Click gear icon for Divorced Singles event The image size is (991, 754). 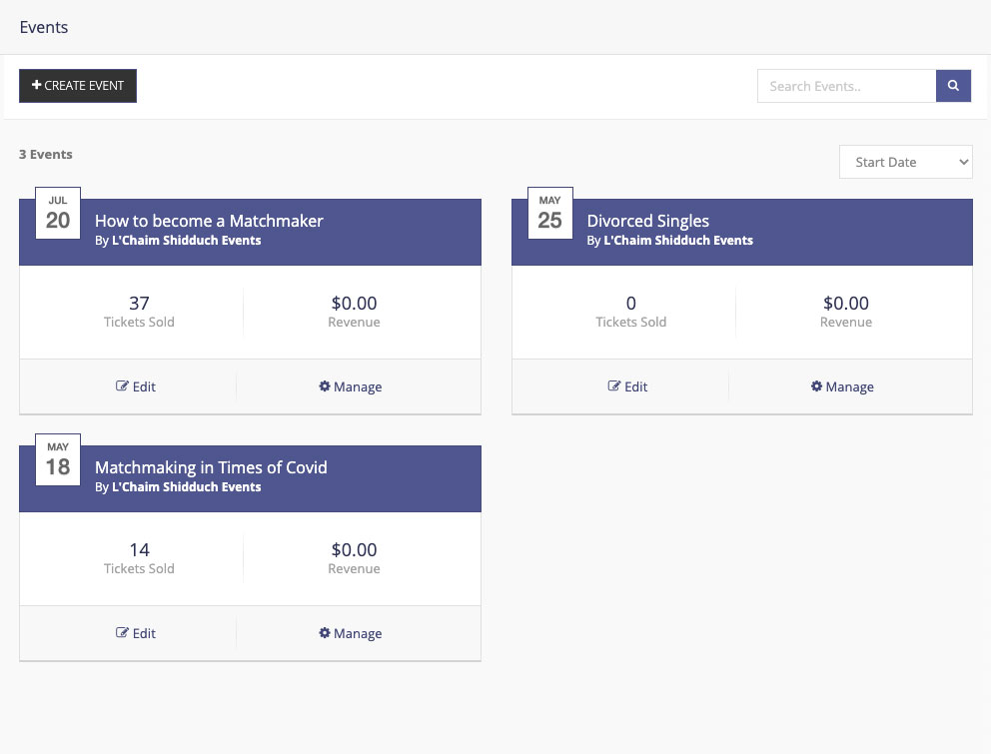[x=816, y=385]
